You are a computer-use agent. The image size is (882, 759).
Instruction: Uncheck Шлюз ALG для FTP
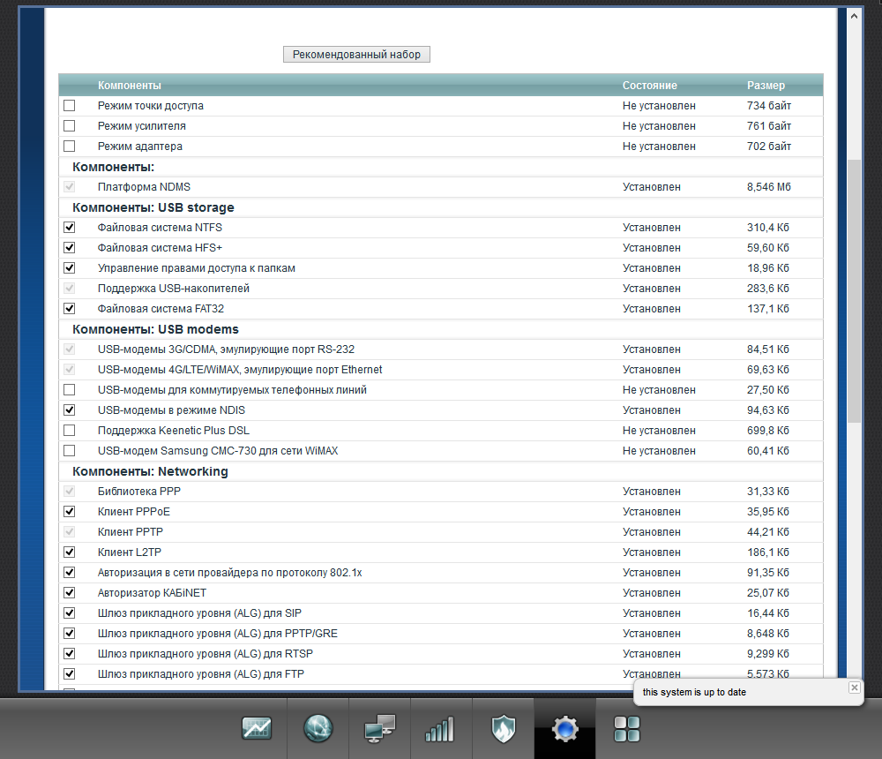coord(69,673)
